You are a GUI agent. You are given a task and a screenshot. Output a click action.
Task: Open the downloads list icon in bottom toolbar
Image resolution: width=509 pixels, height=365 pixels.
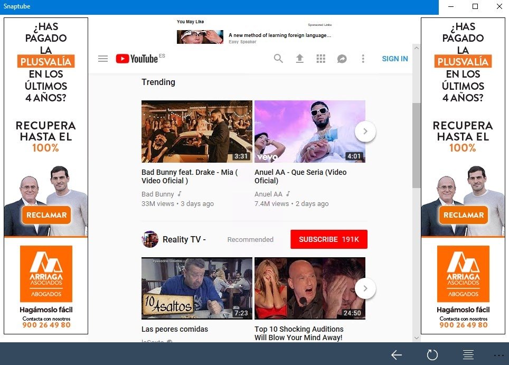468,355
